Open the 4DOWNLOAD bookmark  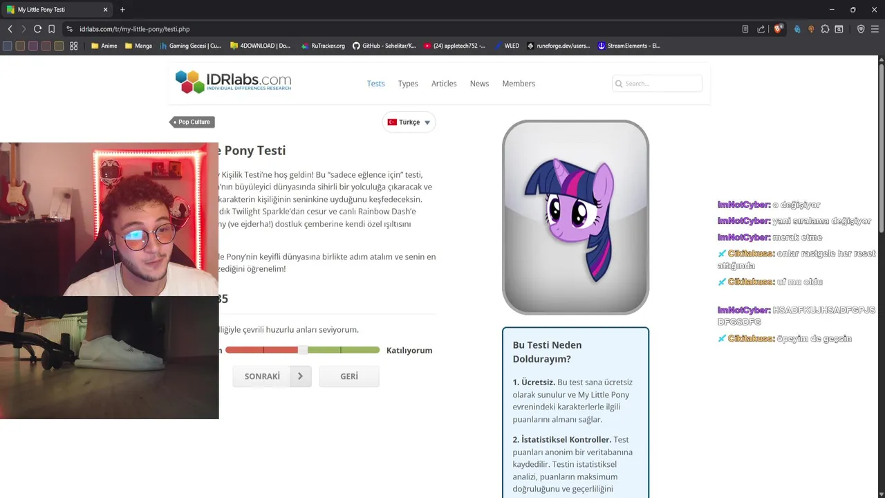click(x=261, y=46)
